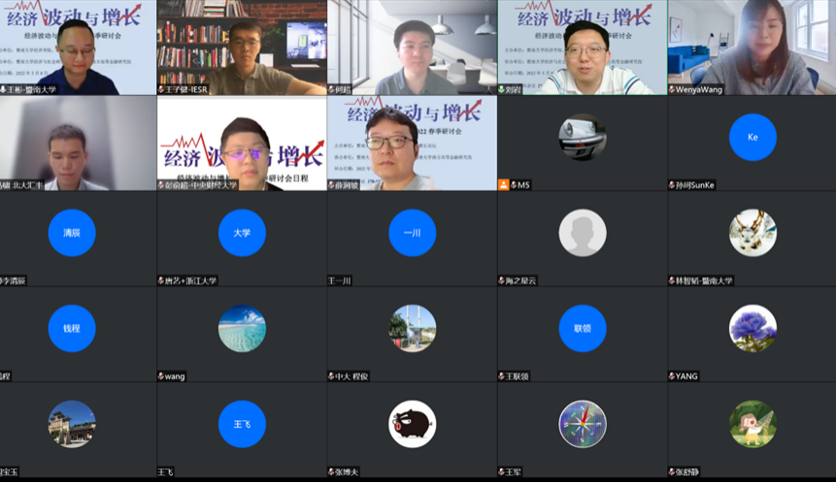Select the video tile labeled 彭俞超-中央财经大学
Viewport: 836px width, 483px height.
[242, 141]
